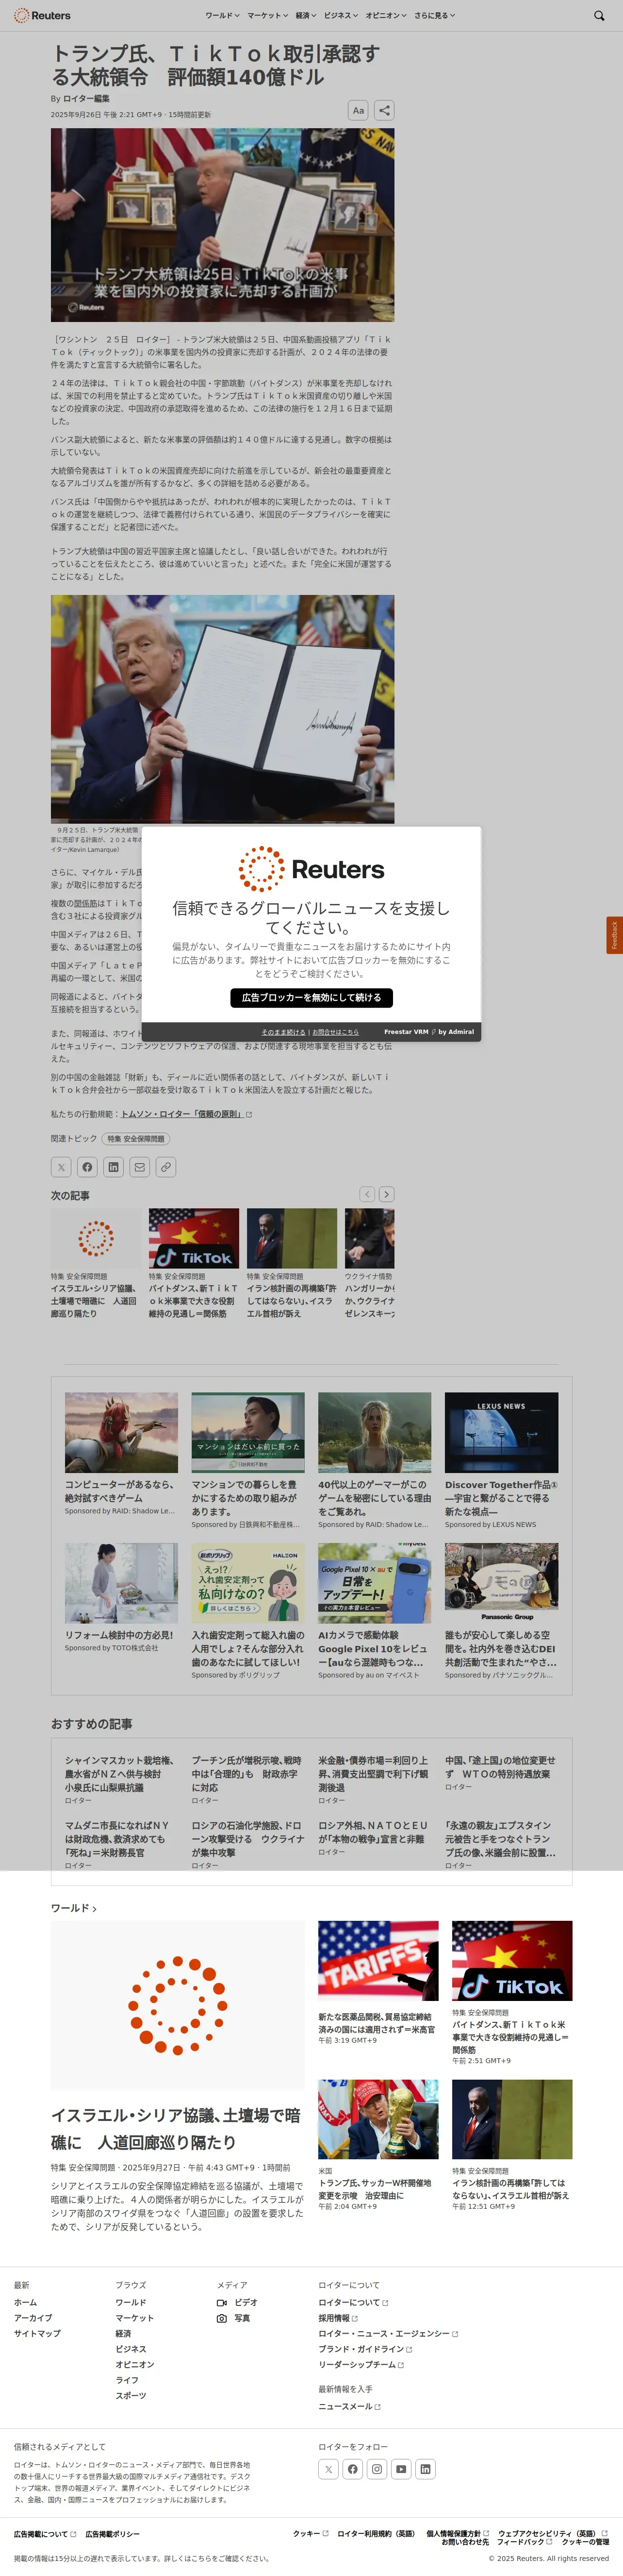Screen dimensions: 623x2576
Task: Show next articles in 次の記事 carousel
Action: pyautogui.click(x=386, y=1194)
